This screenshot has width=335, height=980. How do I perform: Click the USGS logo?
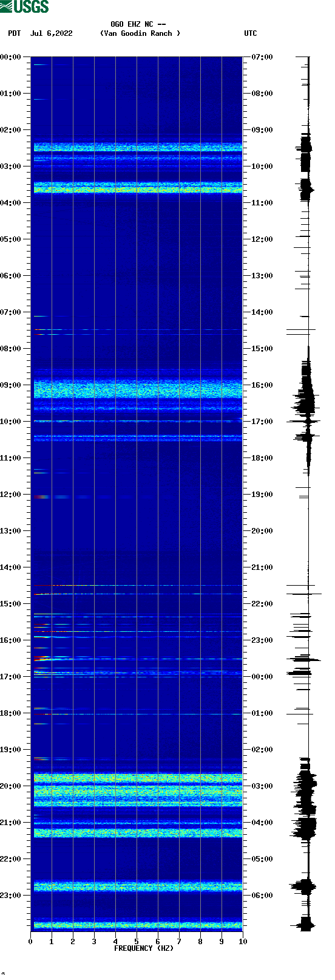(x=24, y=7)
